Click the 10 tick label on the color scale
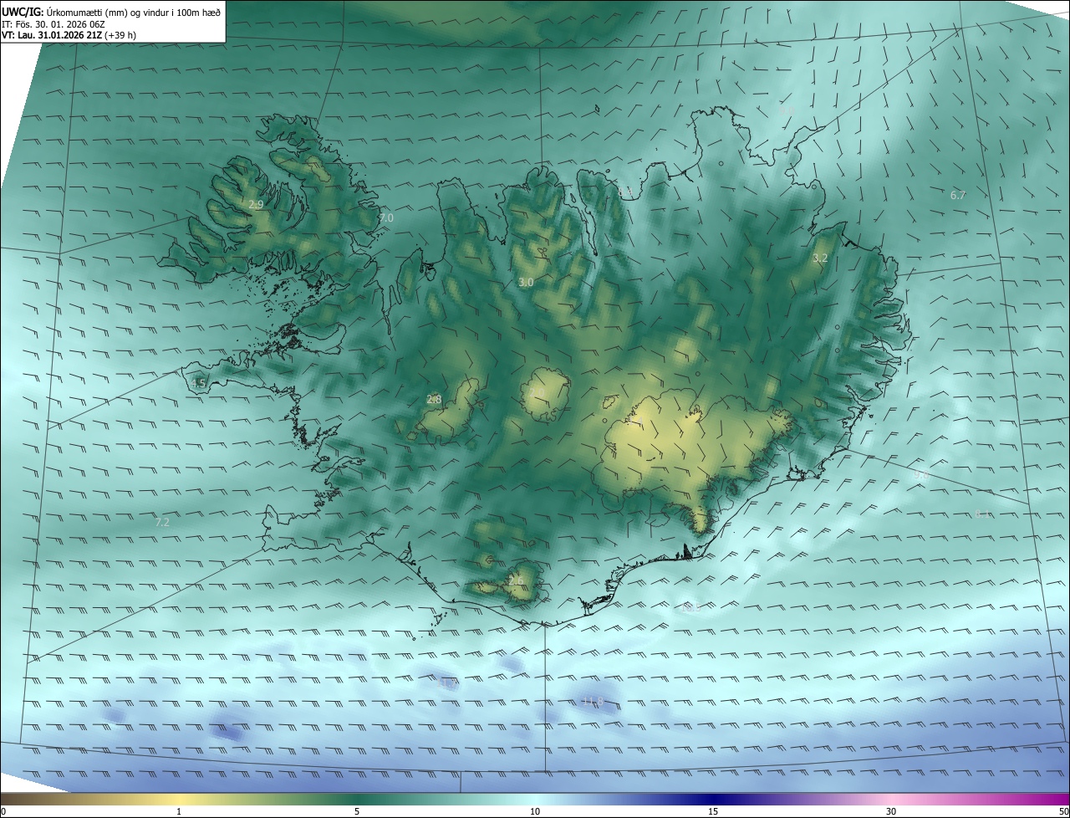1070x818 pixels. (535, 811)
